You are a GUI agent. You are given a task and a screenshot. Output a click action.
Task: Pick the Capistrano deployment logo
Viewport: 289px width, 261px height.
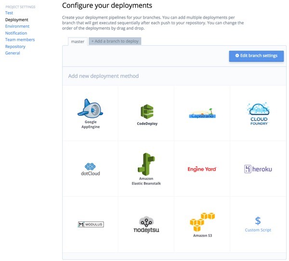[202, 113]
